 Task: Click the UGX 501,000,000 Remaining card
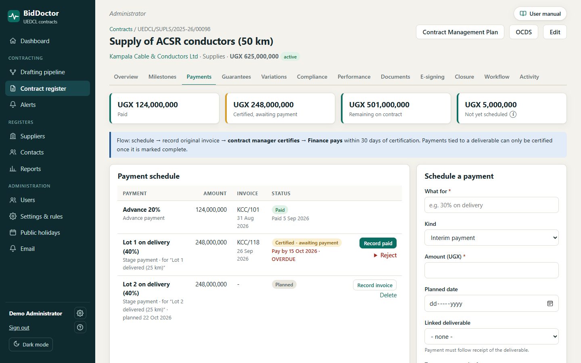(x=396, y=108)
